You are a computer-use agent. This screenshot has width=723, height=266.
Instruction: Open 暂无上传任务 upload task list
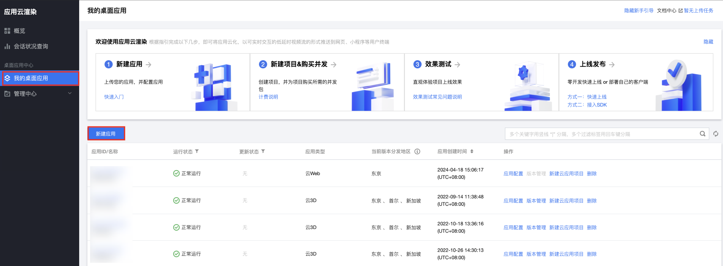[698, 11]
